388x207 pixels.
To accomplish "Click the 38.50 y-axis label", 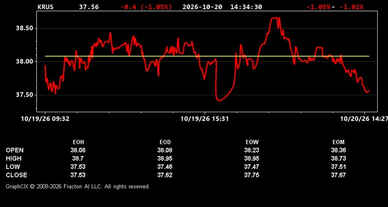I will click(x=24, y=28).
